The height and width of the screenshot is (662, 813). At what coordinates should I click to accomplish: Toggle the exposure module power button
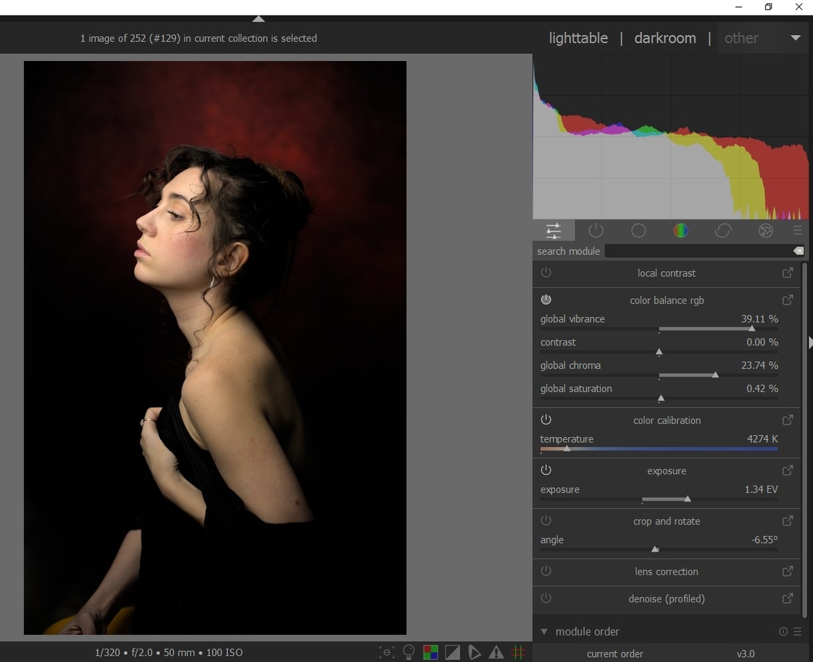[x=546, y=470]
